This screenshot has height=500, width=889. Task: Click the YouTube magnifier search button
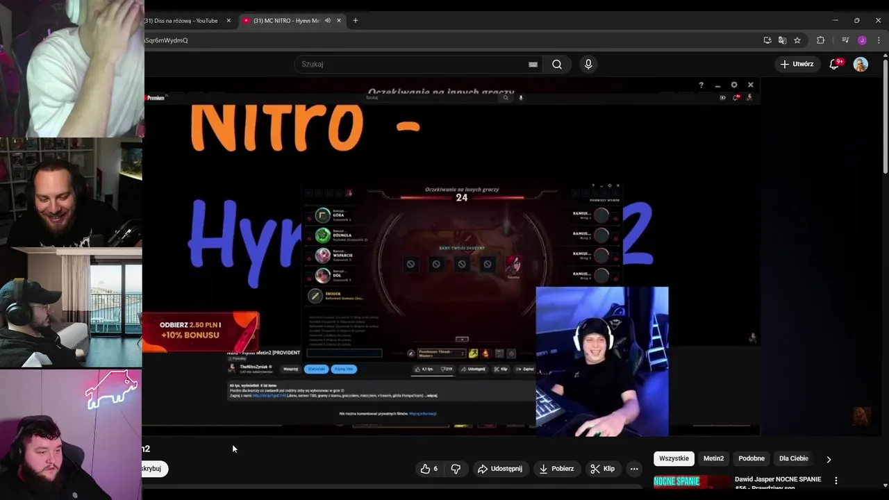[x=557, y=65]
